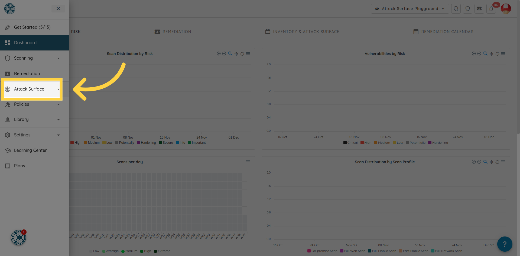
Task: Open Get Started (5/13) checklist
Action: [x=32, y=27]
